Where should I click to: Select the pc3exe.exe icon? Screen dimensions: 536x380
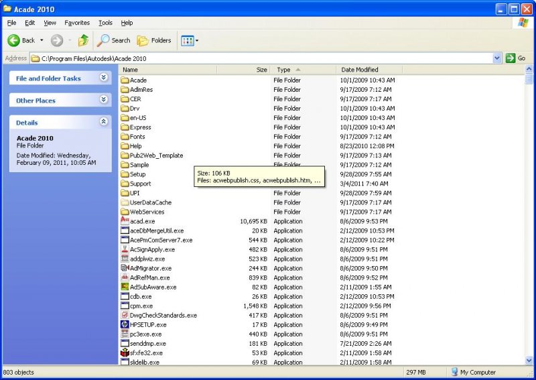click(x=125, y=334)
